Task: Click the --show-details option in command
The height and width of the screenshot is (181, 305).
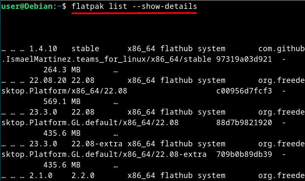Action: 165,6
